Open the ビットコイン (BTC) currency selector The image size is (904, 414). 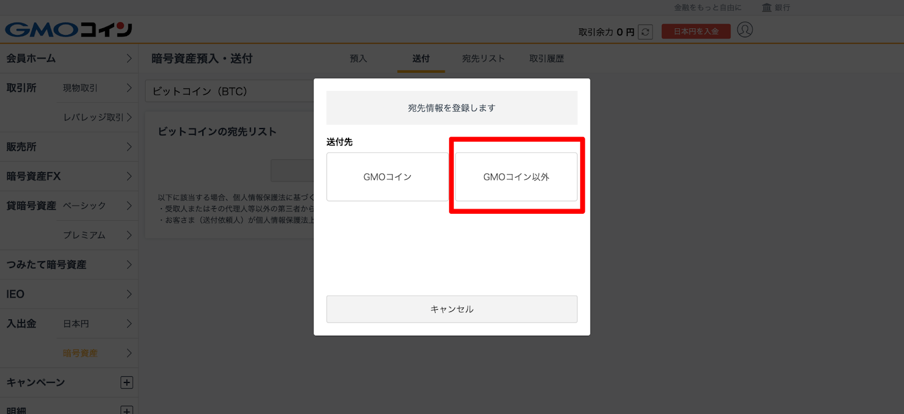click(x=229, y=91)
